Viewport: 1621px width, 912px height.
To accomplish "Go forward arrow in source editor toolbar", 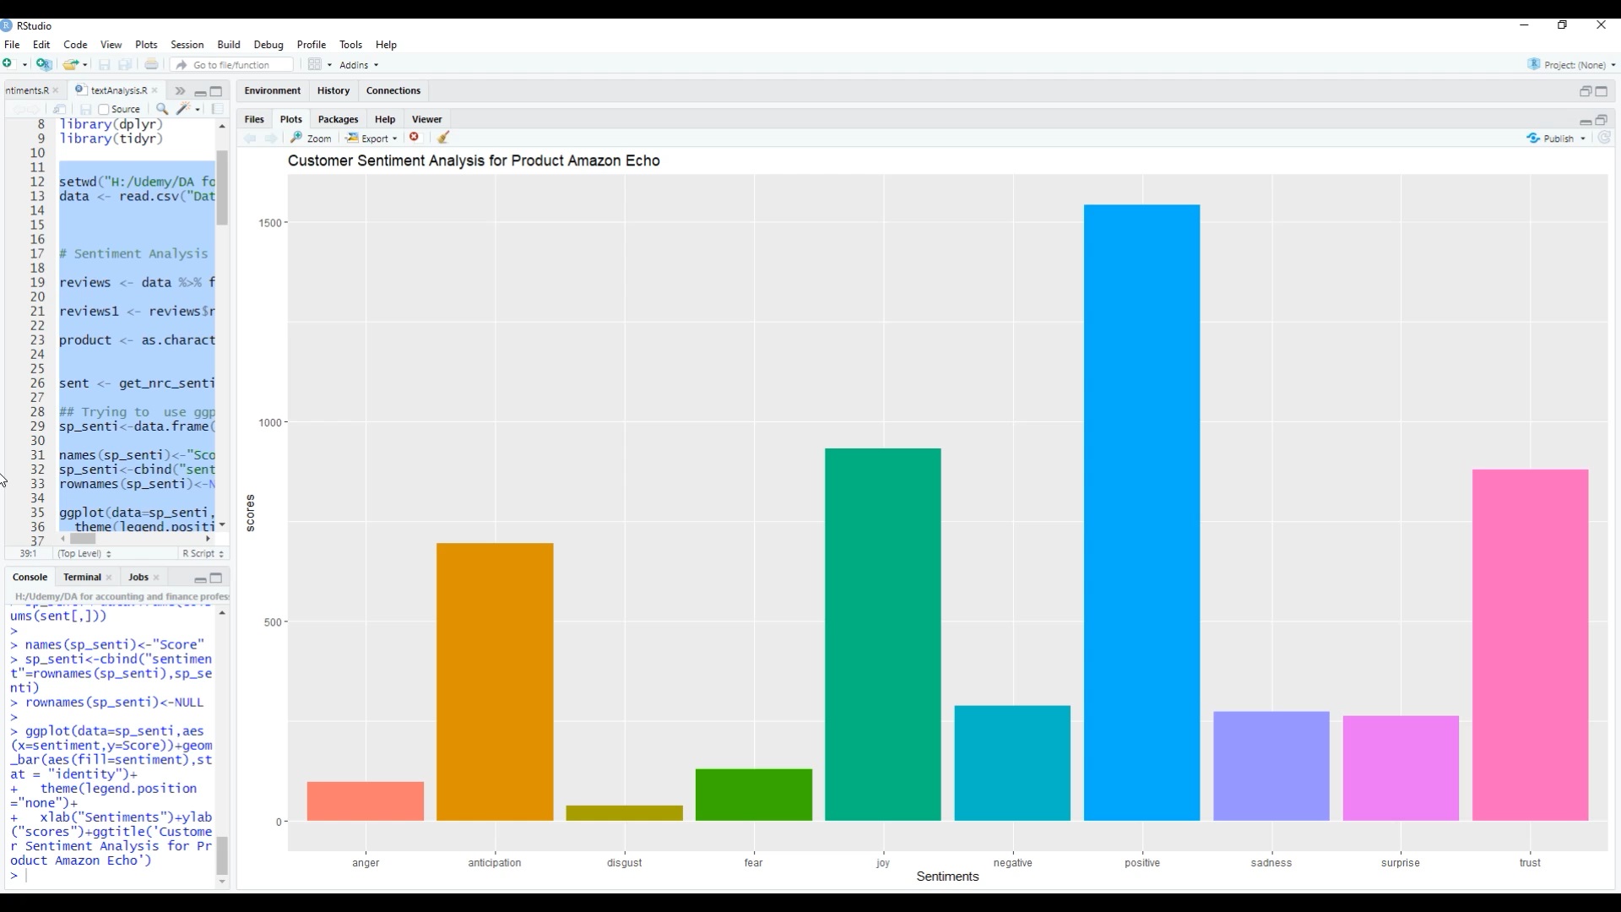I will pyautogui.click(x=35, y=109).
